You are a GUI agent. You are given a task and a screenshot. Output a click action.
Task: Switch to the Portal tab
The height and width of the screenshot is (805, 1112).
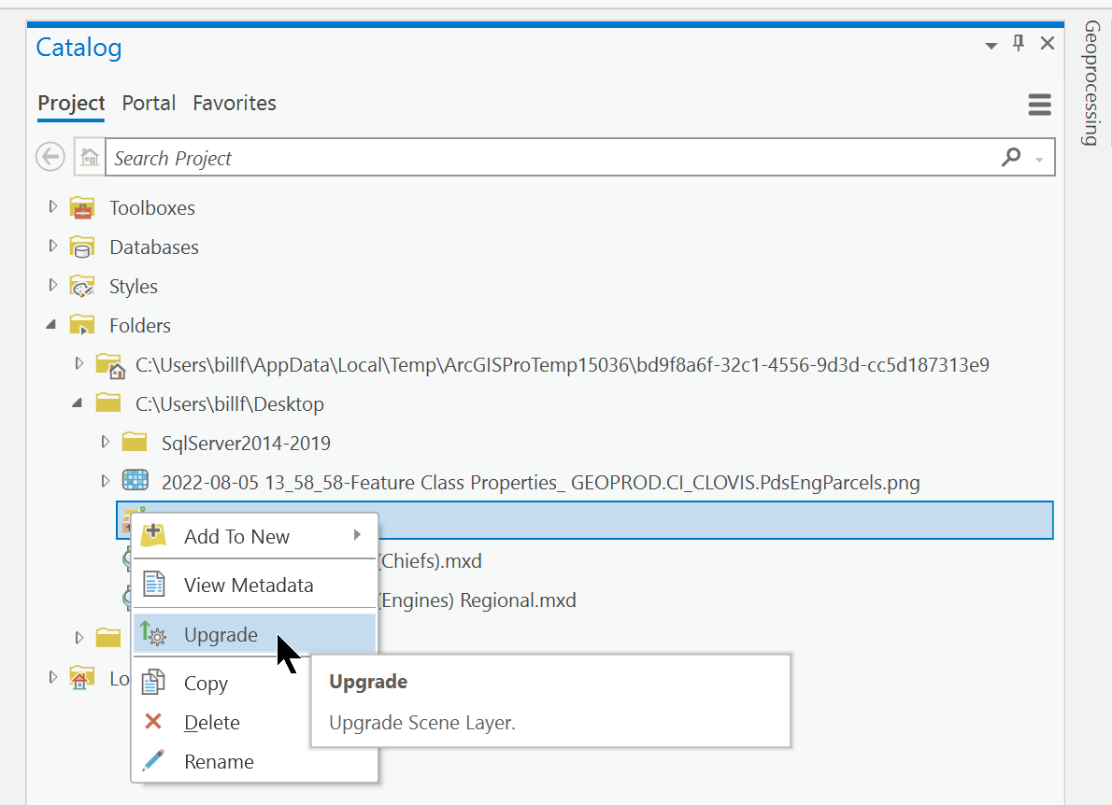(x=149, y=103)
